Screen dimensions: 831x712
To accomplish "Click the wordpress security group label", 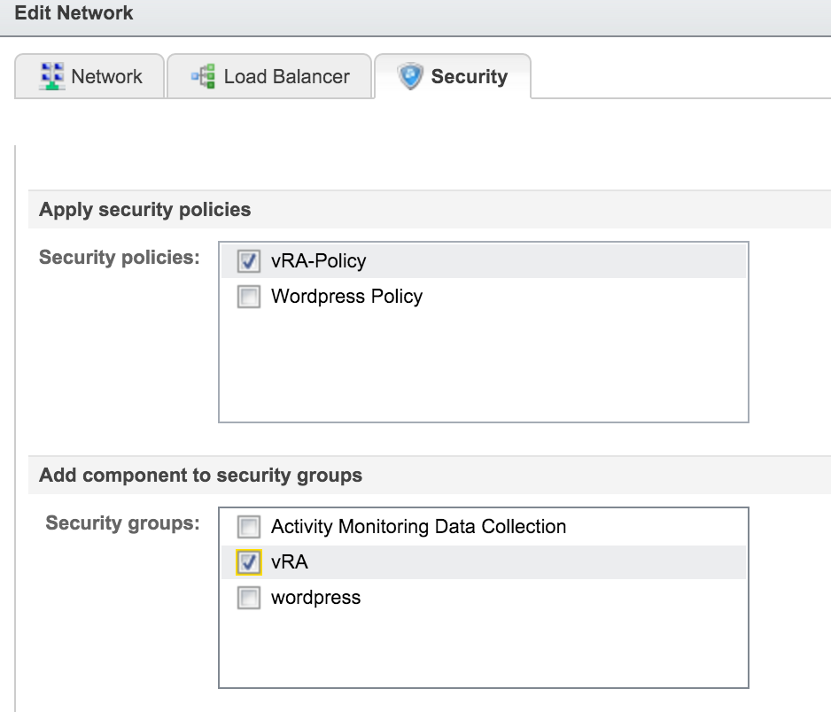I will (315, 598).
